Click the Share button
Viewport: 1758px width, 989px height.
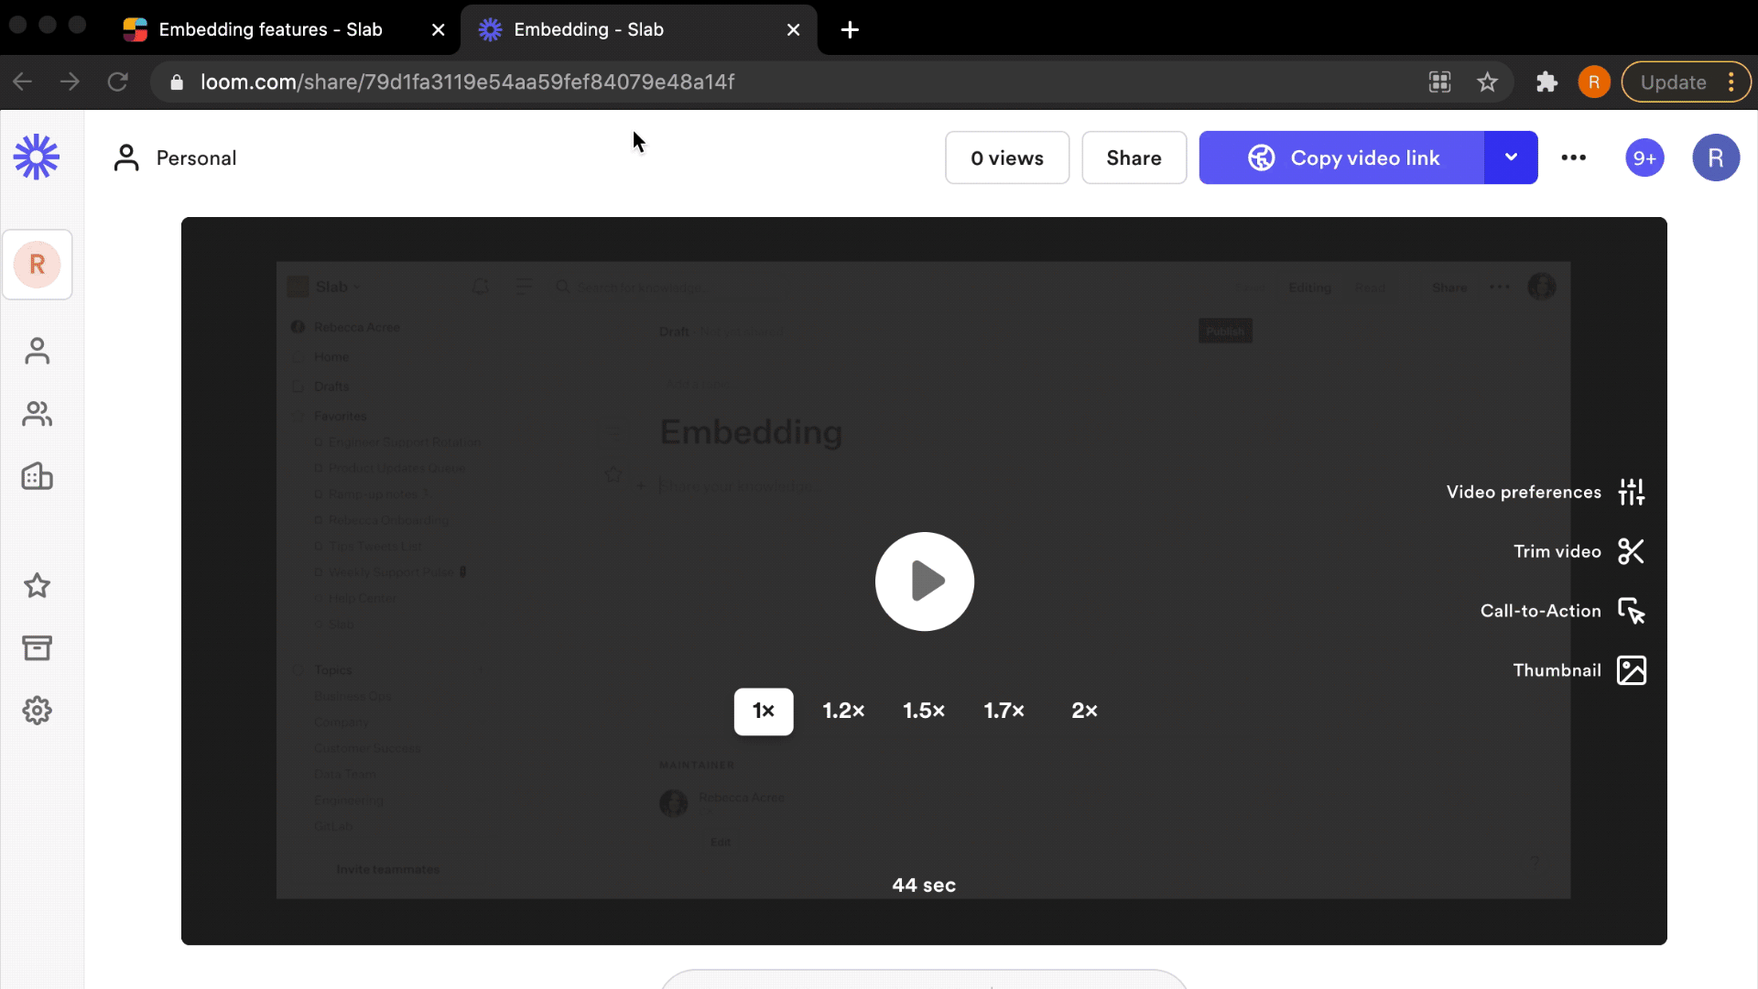(1134, 158)
